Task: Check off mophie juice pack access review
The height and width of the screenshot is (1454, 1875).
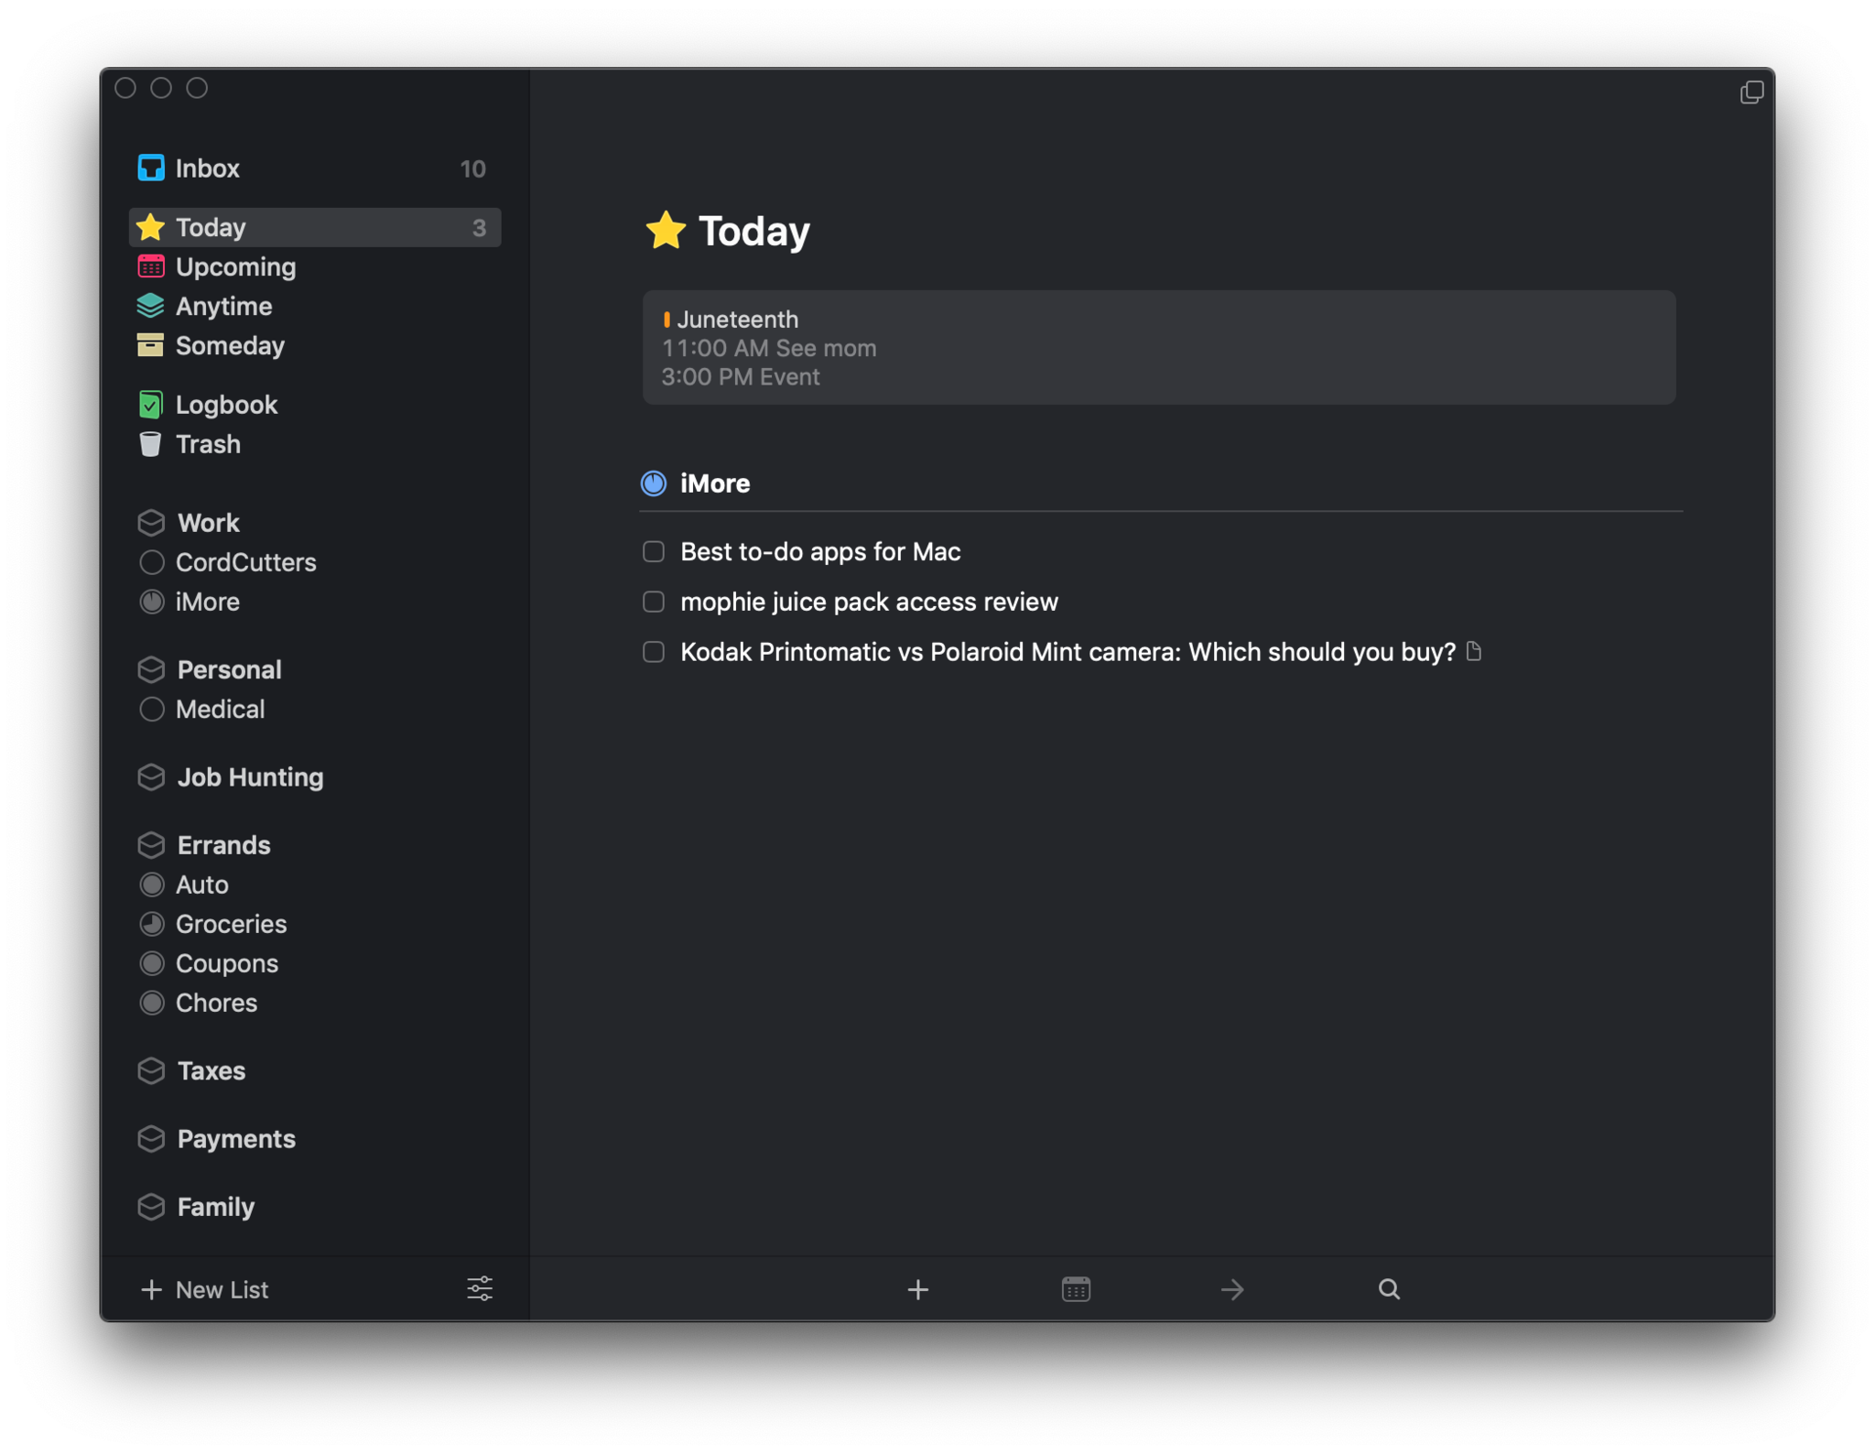Action: point(655,602)
